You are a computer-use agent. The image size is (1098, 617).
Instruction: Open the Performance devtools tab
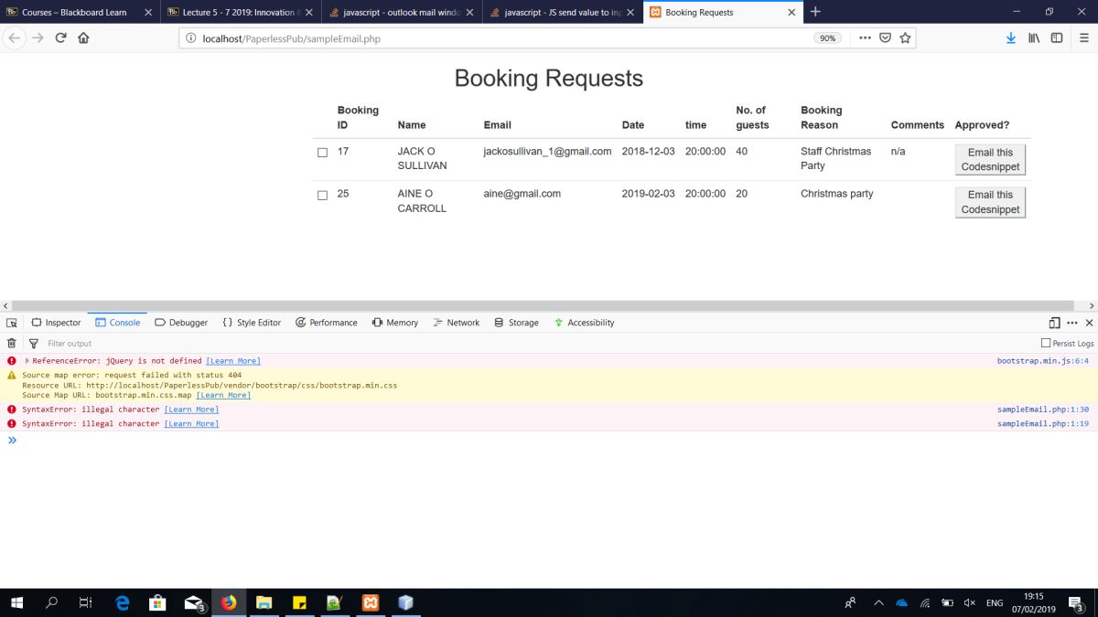[x=327, y=323]
